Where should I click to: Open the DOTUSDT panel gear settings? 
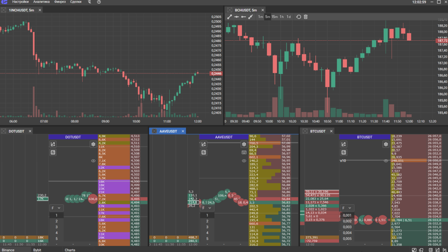tap(93, 144)
